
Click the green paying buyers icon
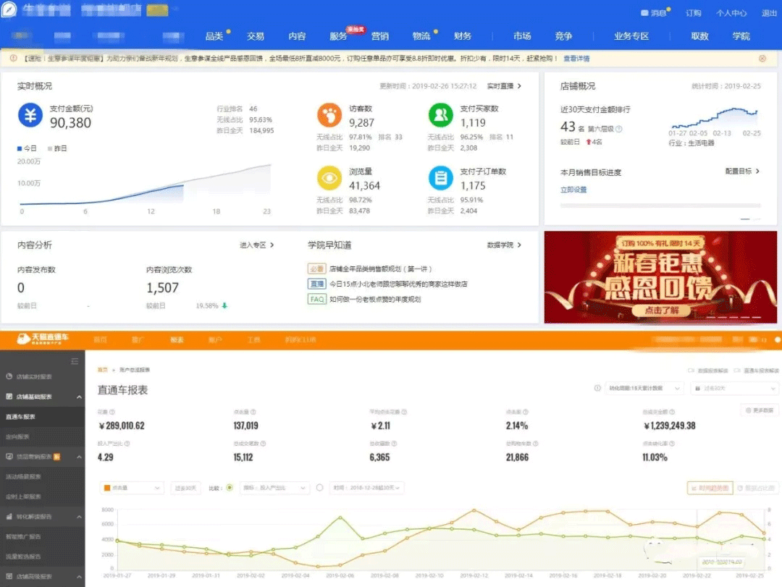[x=440, y=116]
